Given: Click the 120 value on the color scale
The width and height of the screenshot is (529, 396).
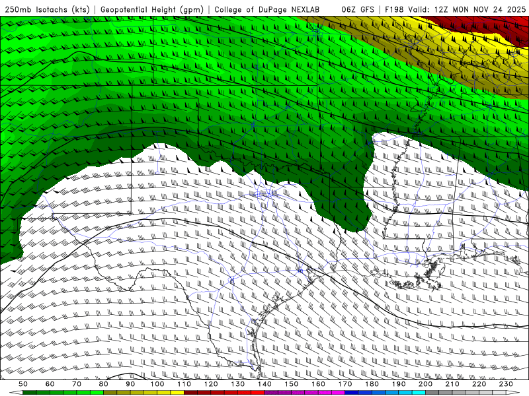Looking at the screenshot, I should [211, 384].
